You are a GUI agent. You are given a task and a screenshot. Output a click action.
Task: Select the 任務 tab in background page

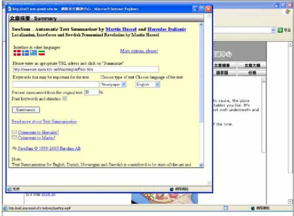pos(252,73)
